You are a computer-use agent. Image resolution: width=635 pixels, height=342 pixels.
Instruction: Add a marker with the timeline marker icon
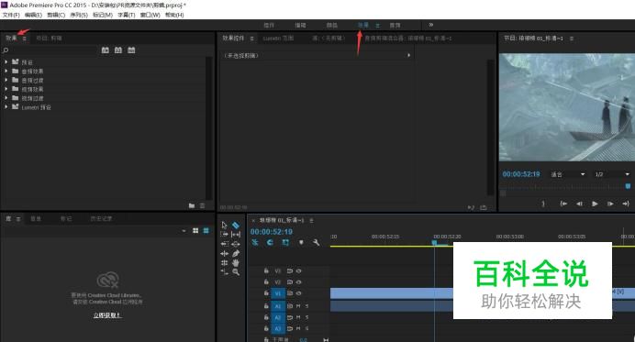point(301,242)
